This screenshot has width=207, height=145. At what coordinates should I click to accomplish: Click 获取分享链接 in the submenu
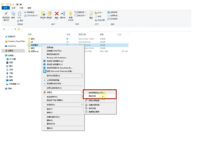click(94, 100)
